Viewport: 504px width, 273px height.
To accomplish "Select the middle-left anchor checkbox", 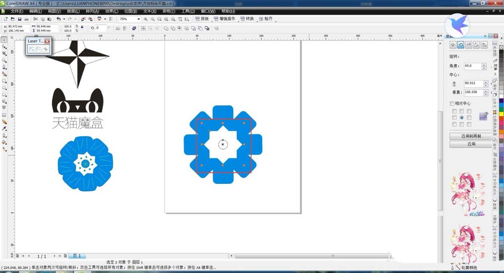I will [x=454, y=117].
